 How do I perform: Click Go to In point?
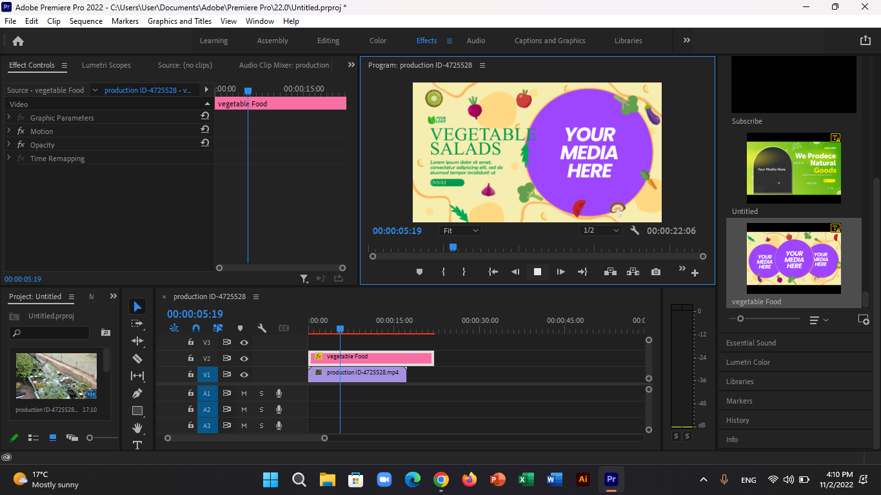493,272
